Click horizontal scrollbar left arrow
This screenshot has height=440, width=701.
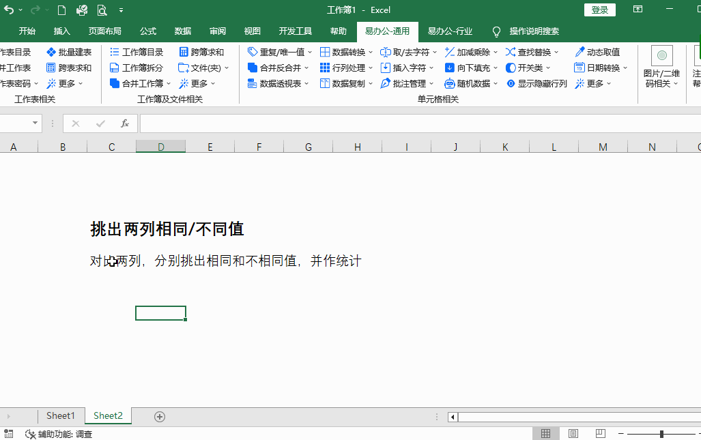tap(453, 417)
